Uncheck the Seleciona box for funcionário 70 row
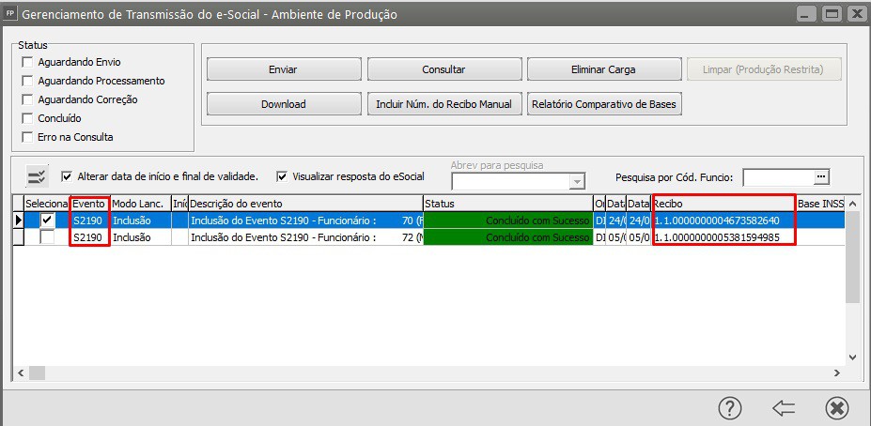Viewport: 871px width, 426px height. 48,221
